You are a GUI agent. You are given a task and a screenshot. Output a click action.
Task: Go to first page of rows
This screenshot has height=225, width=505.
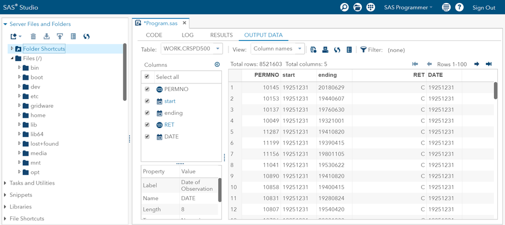415,64
